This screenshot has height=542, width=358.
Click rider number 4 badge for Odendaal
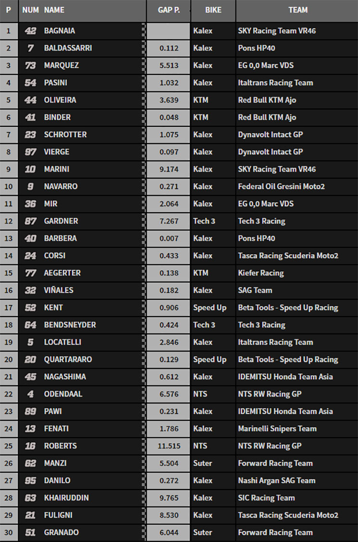pyautogui.click(x=30, y=394)
